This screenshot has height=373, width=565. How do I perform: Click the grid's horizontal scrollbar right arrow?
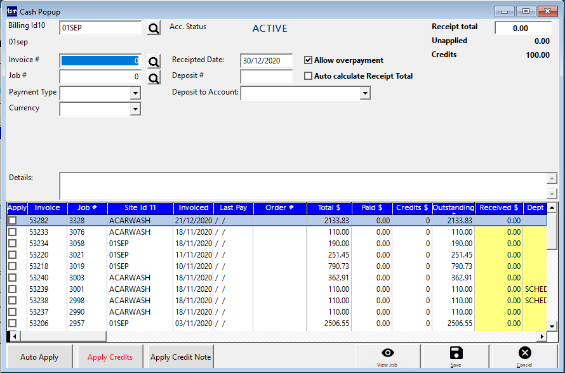542,337
